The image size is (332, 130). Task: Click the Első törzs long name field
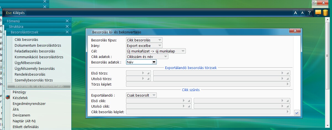(x=222, y=73)
